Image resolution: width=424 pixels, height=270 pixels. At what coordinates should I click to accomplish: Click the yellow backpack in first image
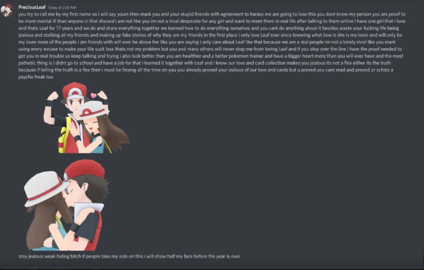(x=64, y=136)
